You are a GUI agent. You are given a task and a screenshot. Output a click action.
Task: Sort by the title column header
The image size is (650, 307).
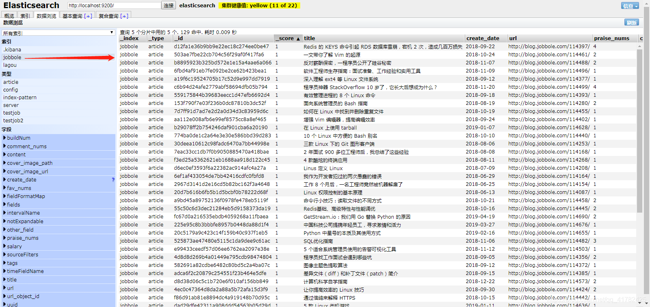(383, 38)
